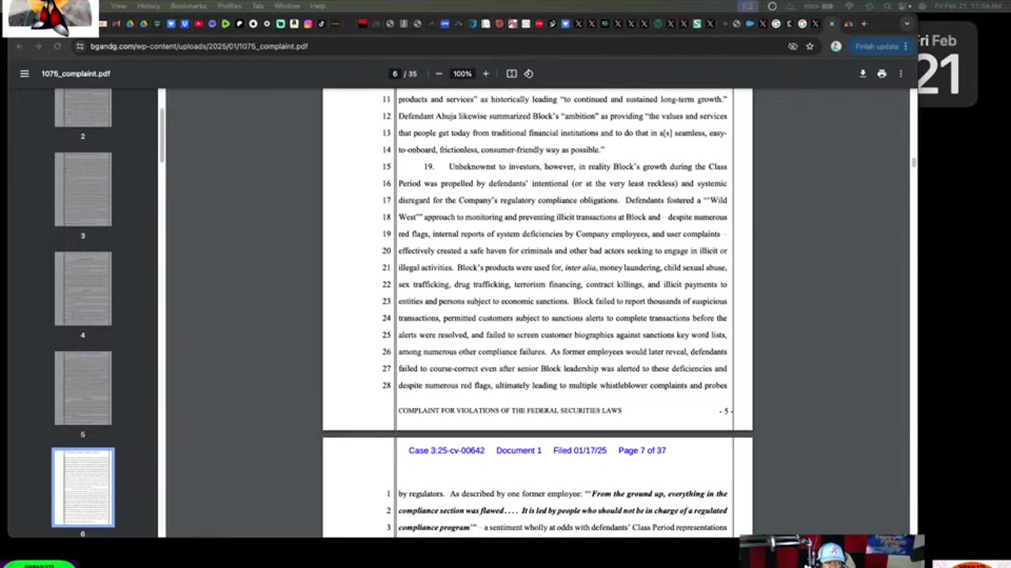View site information icon beside URL
Viewport: 1011px width, 568px height.
(79, 46)
